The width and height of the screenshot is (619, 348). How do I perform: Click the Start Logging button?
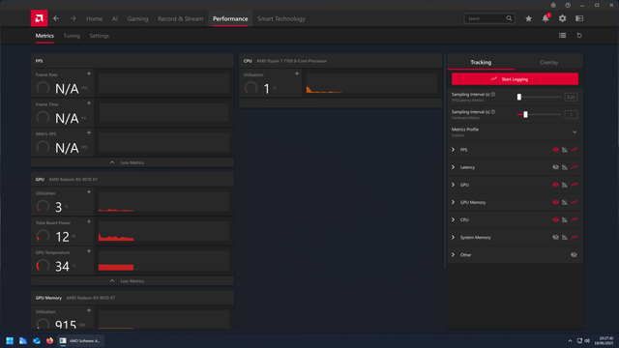pyautogui.click(x=515, y=79)
